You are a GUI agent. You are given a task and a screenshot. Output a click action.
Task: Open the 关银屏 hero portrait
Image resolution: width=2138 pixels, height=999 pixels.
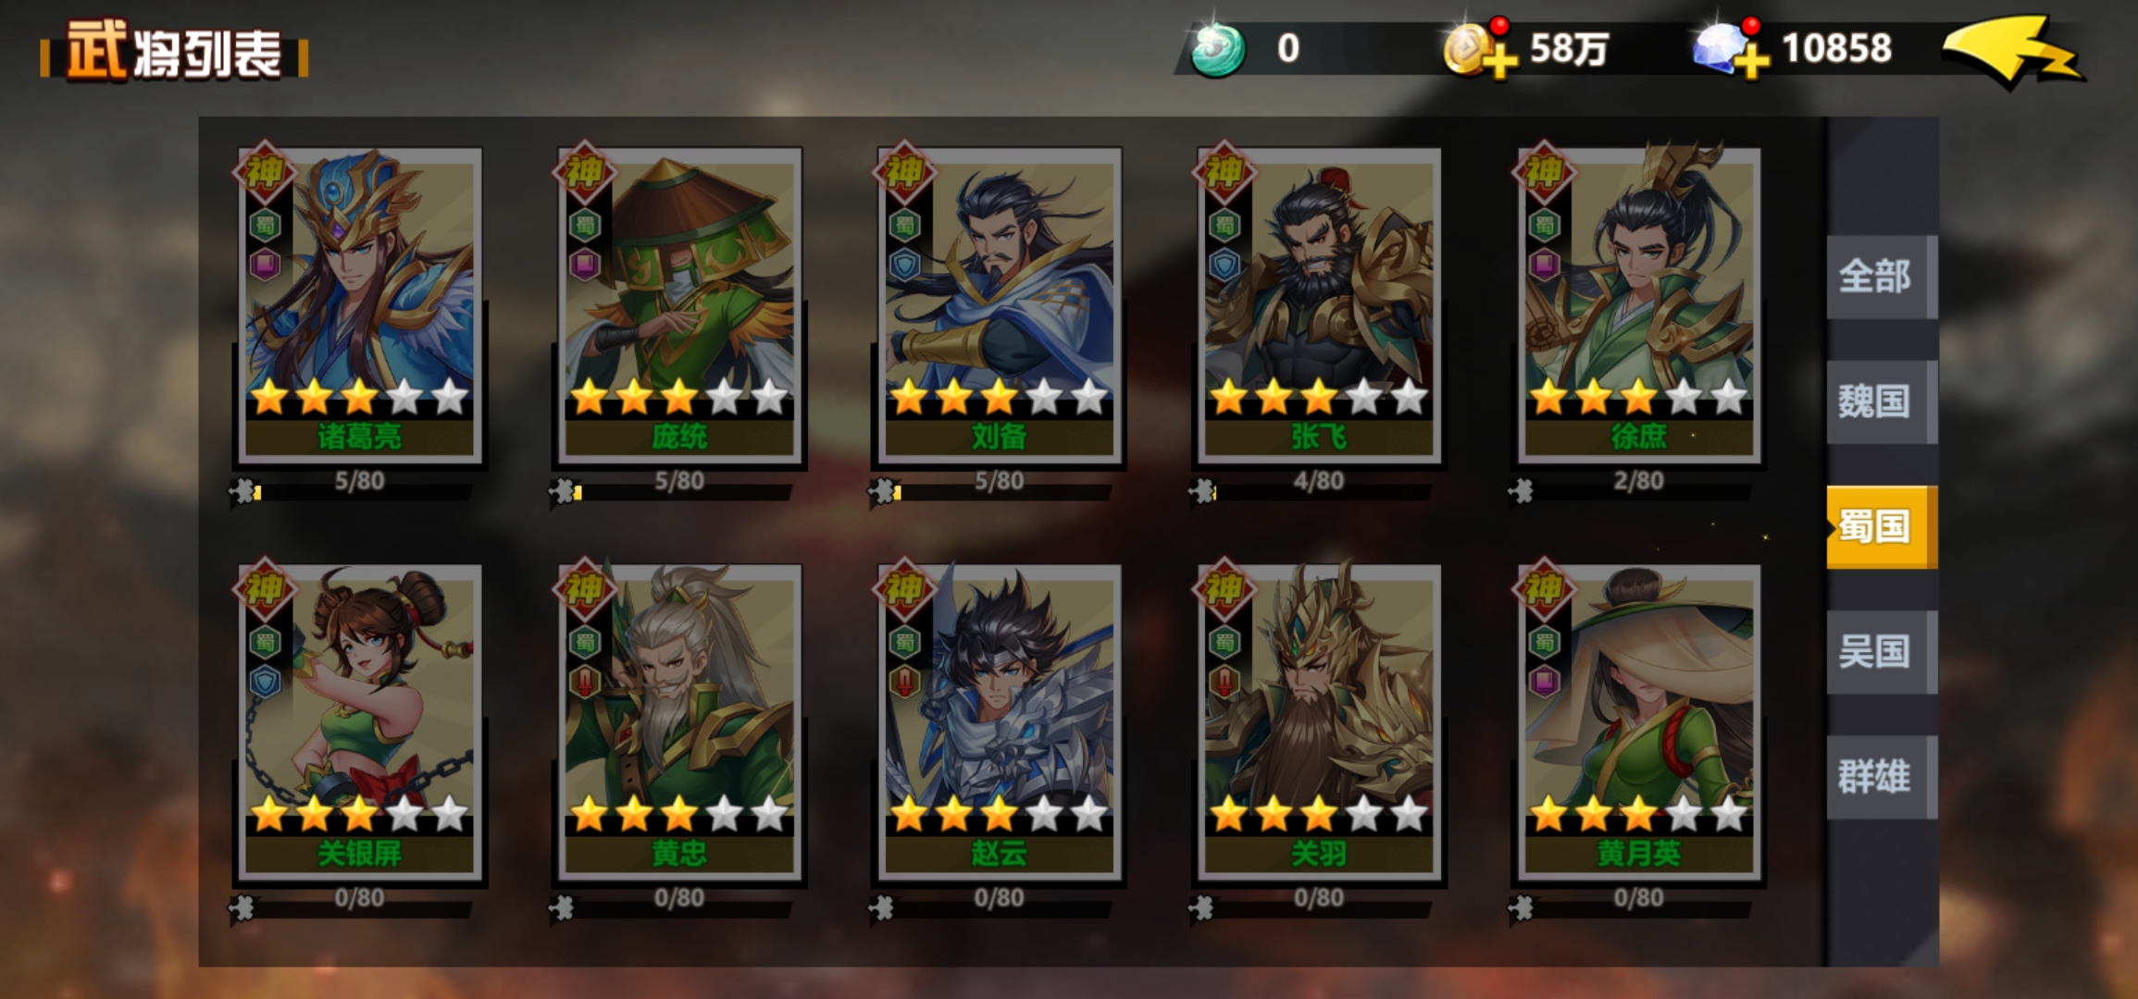point(360,722)
